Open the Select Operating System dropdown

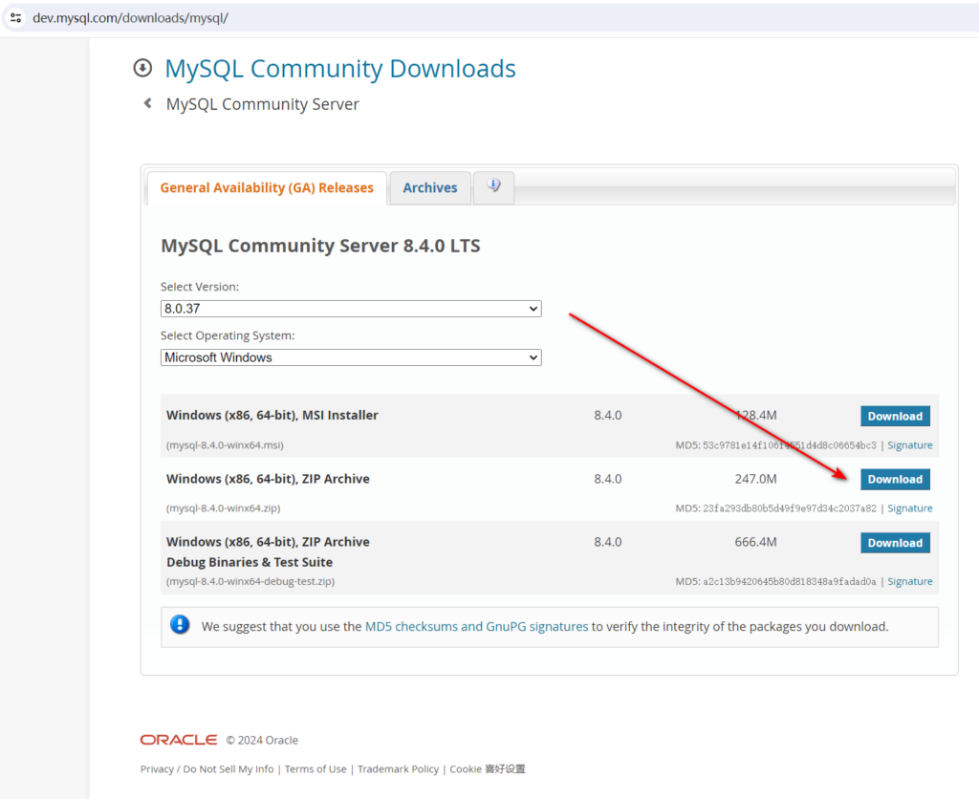[351, 357]
